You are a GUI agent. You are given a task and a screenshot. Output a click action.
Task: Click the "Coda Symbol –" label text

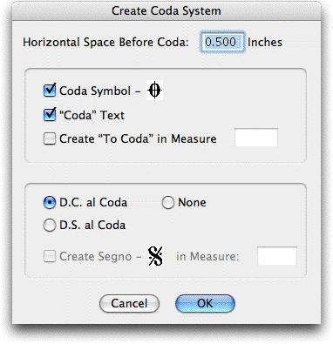click(99, 91)
